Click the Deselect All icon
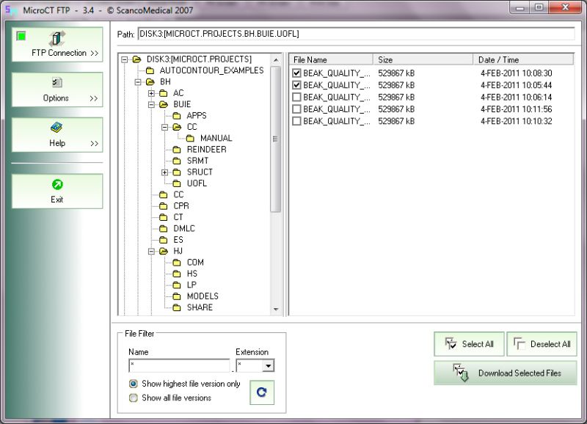 pos(519,343)
